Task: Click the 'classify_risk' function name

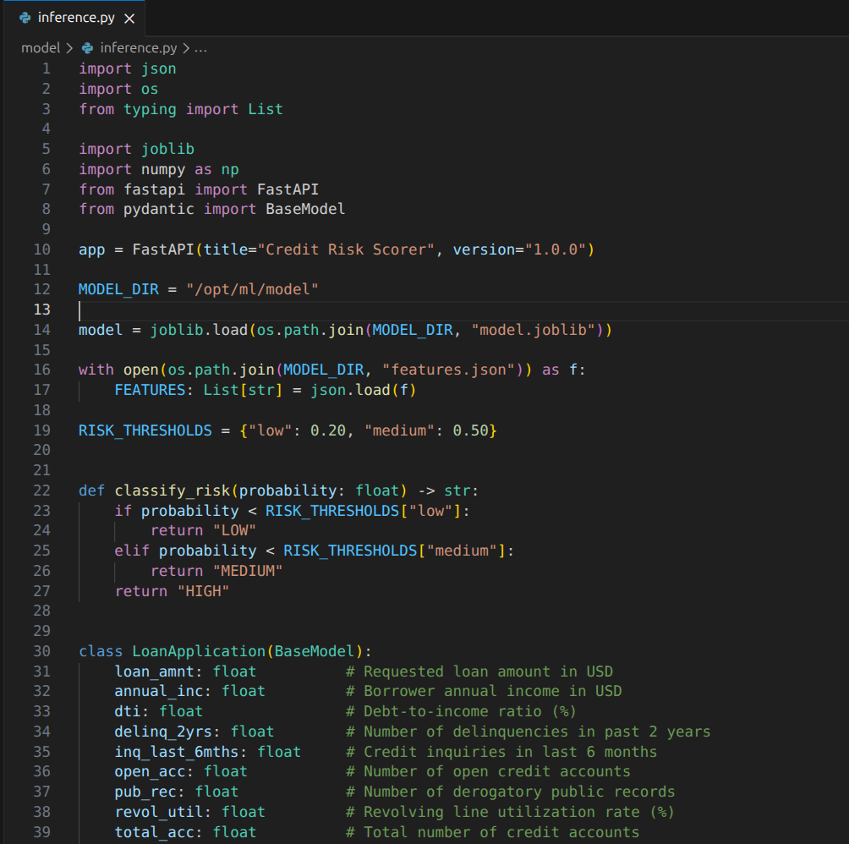Action: click(x=173, y=491)
